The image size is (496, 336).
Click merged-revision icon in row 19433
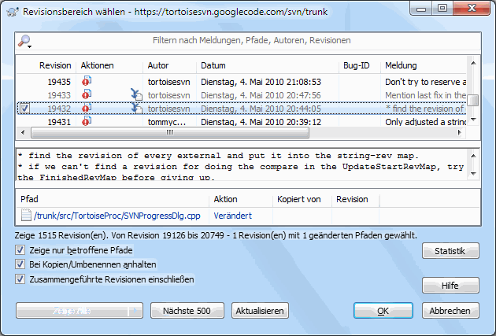137,94
